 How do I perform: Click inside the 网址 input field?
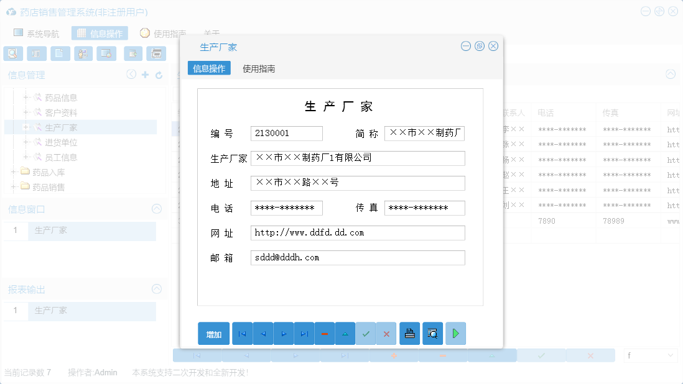(357, 232)
